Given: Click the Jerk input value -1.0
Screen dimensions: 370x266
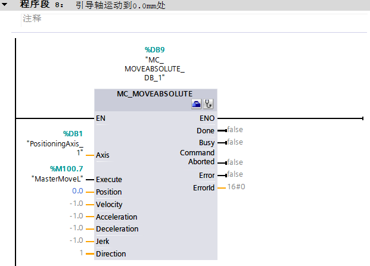Looking at the screenshot, I should (76, 241).
